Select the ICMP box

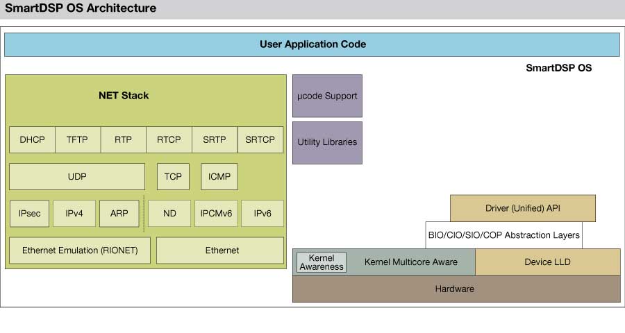coord(219,177)
